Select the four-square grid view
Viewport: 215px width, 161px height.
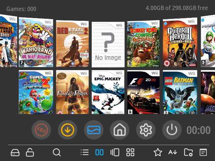(130, 152)
